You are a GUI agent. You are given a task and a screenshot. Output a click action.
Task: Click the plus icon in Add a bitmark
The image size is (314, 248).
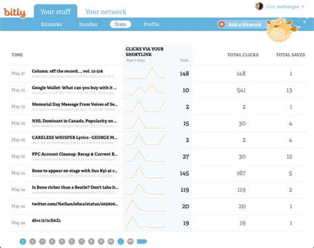[x=221, y=24]
